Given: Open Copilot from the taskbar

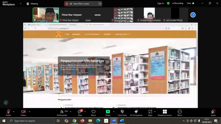Looking at the screenshot, I should (66, 121).
